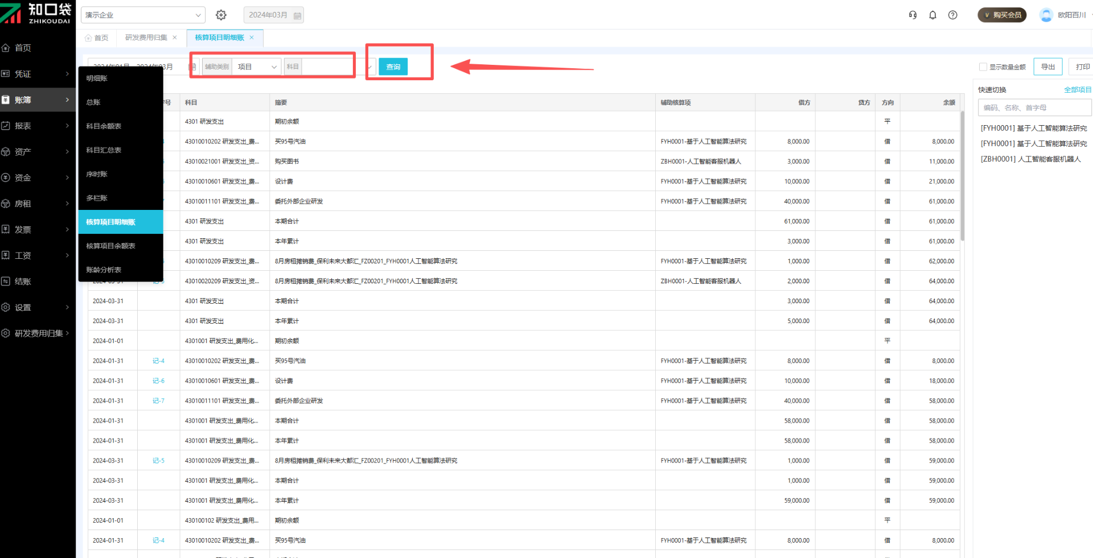Click the 导出 export button
This screenshot has width=1093, height=558.
pos(1047,67)
